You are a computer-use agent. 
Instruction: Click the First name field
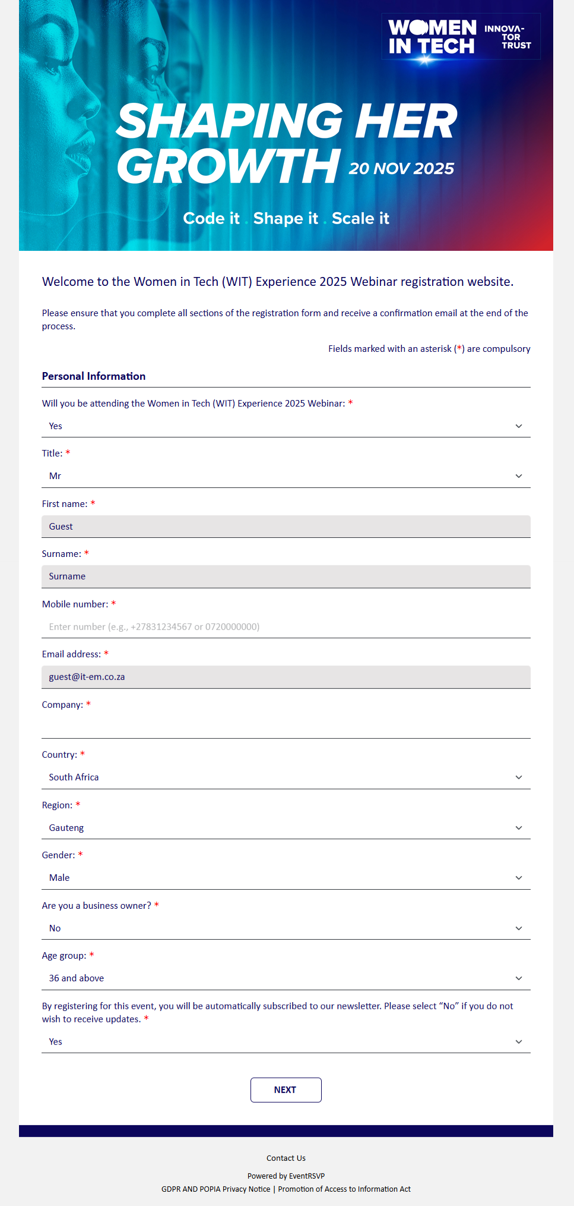(286, 527)
